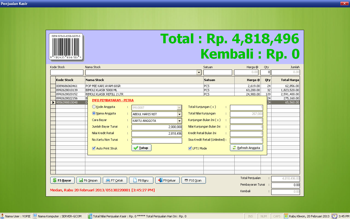Select the Nama Anggota radio button
This screenshot has height=219, width=350.
[x=94, y=113]
